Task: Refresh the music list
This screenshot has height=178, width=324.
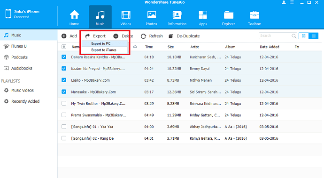Action: pos(152,36)
